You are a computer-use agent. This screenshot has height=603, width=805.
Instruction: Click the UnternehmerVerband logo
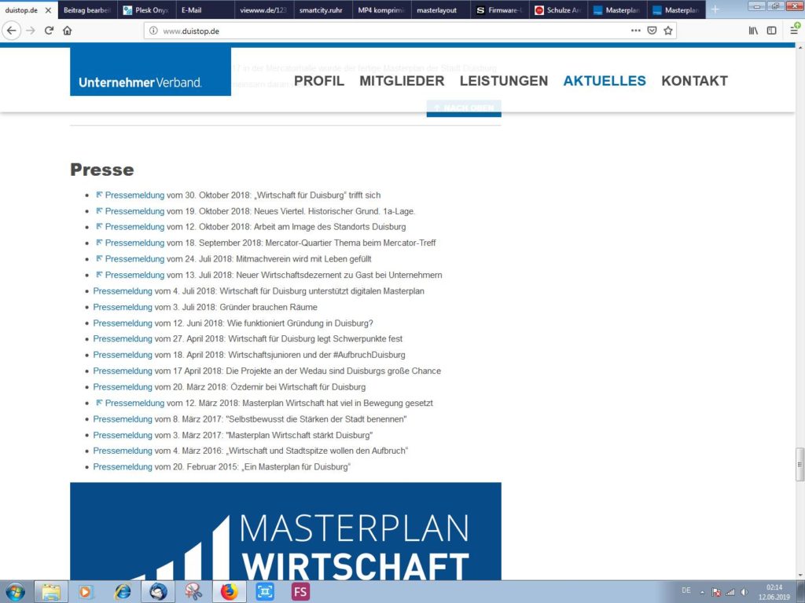click(150, 71)
